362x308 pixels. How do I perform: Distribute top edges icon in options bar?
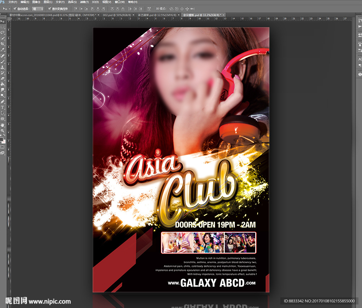click(x=112, y=9)
